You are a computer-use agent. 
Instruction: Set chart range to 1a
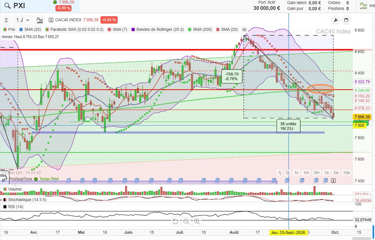(327, 172)
